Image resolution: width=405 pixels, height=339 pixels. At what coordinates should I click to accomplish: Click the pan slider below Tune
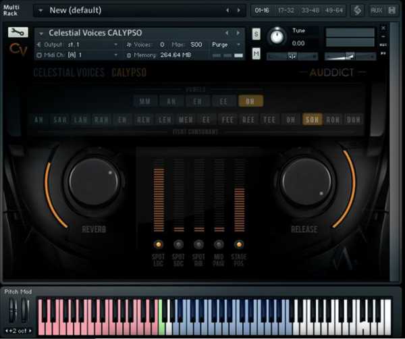click(292, 56)
